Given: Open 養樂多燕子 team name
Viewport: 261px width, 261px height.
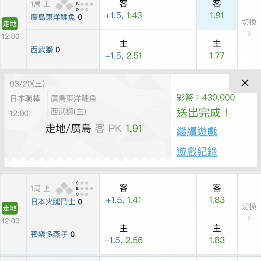Looking at the screenshot, I should [x=49, y=234].
